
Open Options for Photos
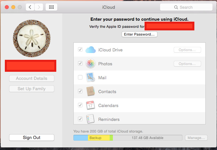[x=187, y=64]
